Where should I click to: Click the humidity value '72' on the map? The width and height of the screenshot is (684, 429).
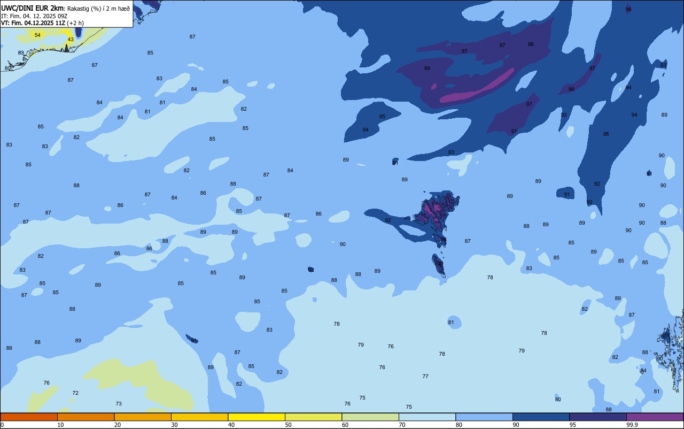[75, 393]
